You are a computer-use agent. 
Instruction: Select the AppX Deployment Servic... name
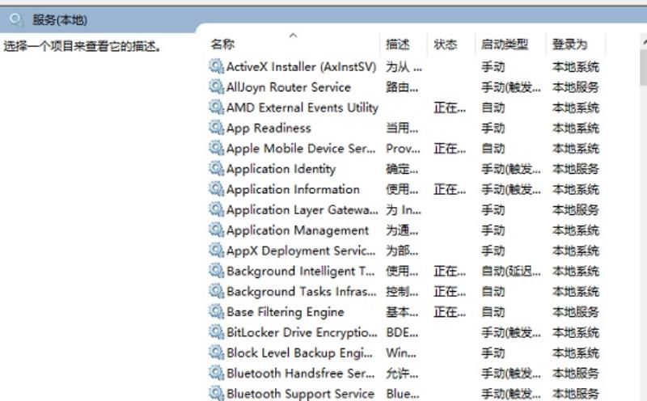pyautogui.click(x=301, y=251)
